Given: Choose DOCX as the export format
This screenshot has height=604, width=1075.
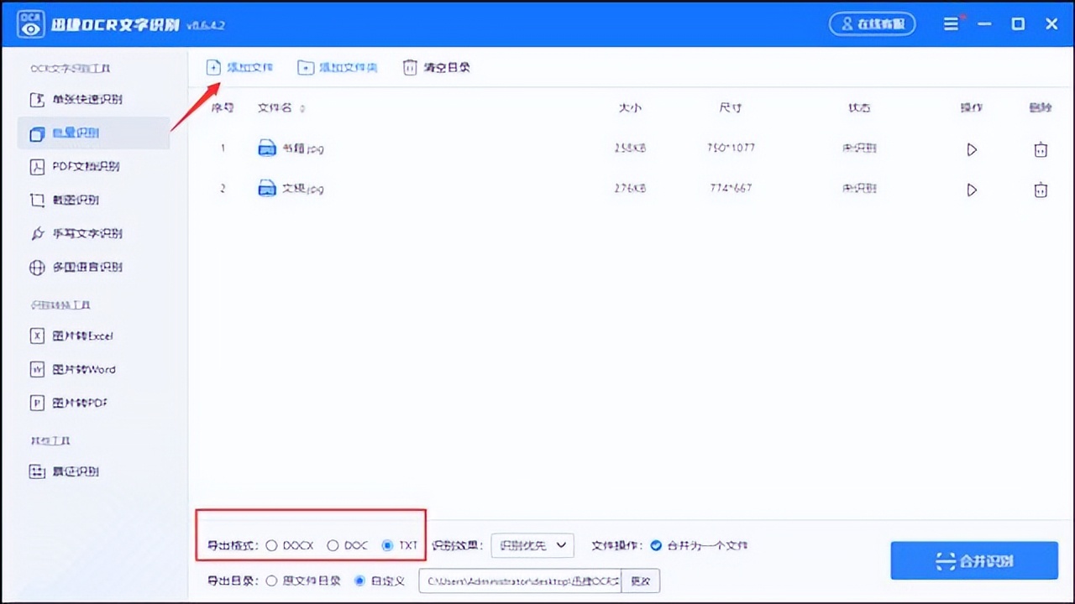Looking at the screenshot, I should tap(271, 544).
